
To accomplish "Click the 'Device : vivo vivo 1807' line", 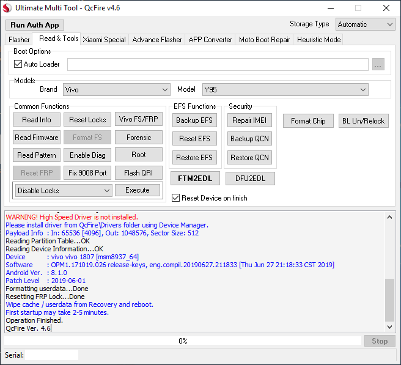I will (x=72, y=257).
